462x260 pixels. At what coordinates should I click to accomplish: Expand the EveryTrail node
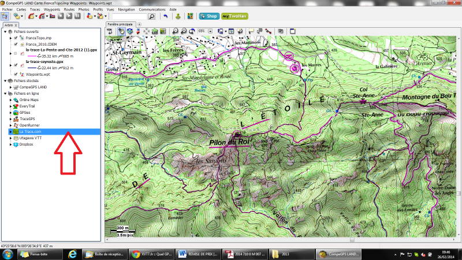coord(10,106)
